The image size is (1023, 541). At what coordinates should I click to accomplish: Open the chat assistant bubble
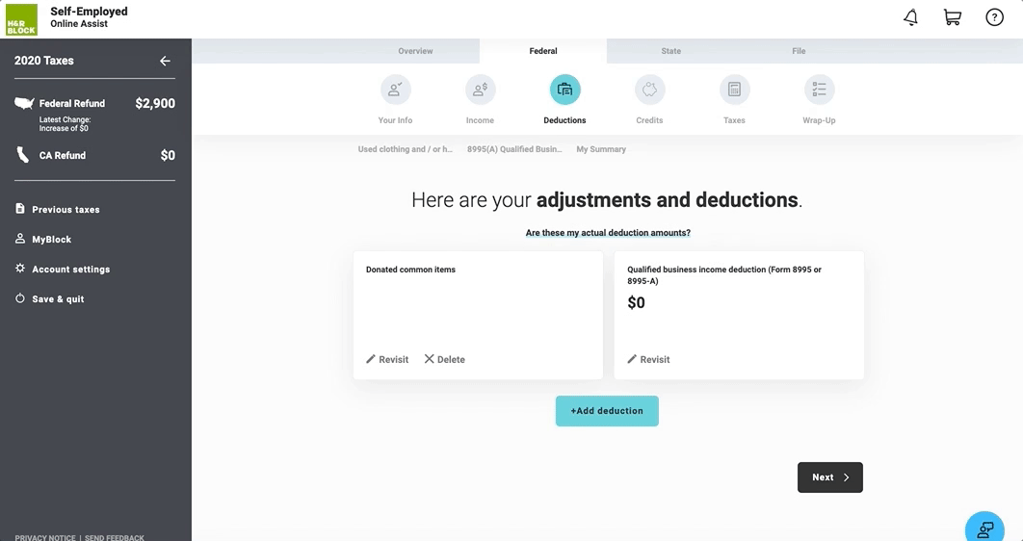[984, 528]
